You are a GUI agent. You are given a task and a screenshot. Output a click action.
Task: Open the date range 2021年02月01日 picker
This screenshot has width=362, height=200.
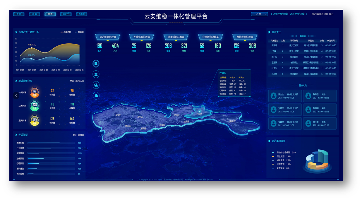coord(289,14)
